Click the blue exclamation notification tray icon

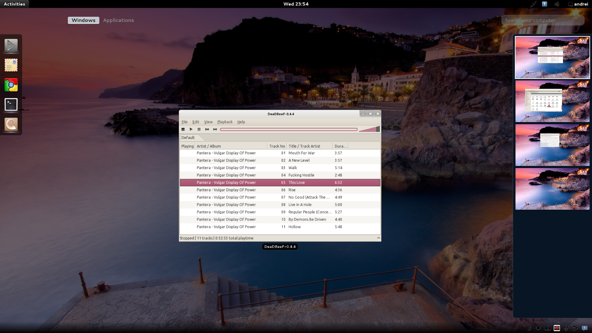pos(585,328)
